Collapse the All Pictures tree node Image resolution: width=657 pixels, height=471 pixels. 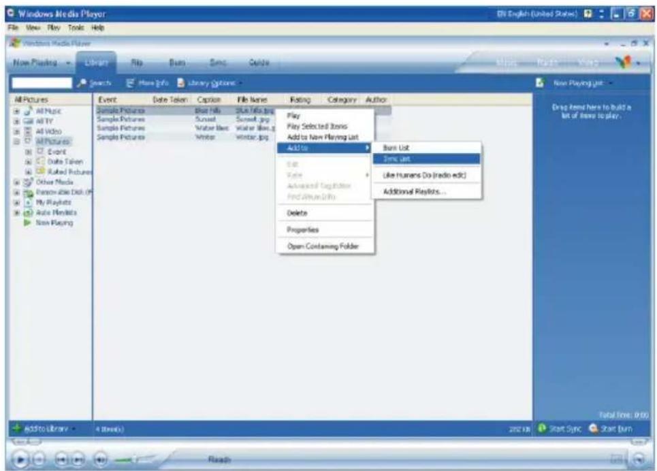(x=17, y=142)
